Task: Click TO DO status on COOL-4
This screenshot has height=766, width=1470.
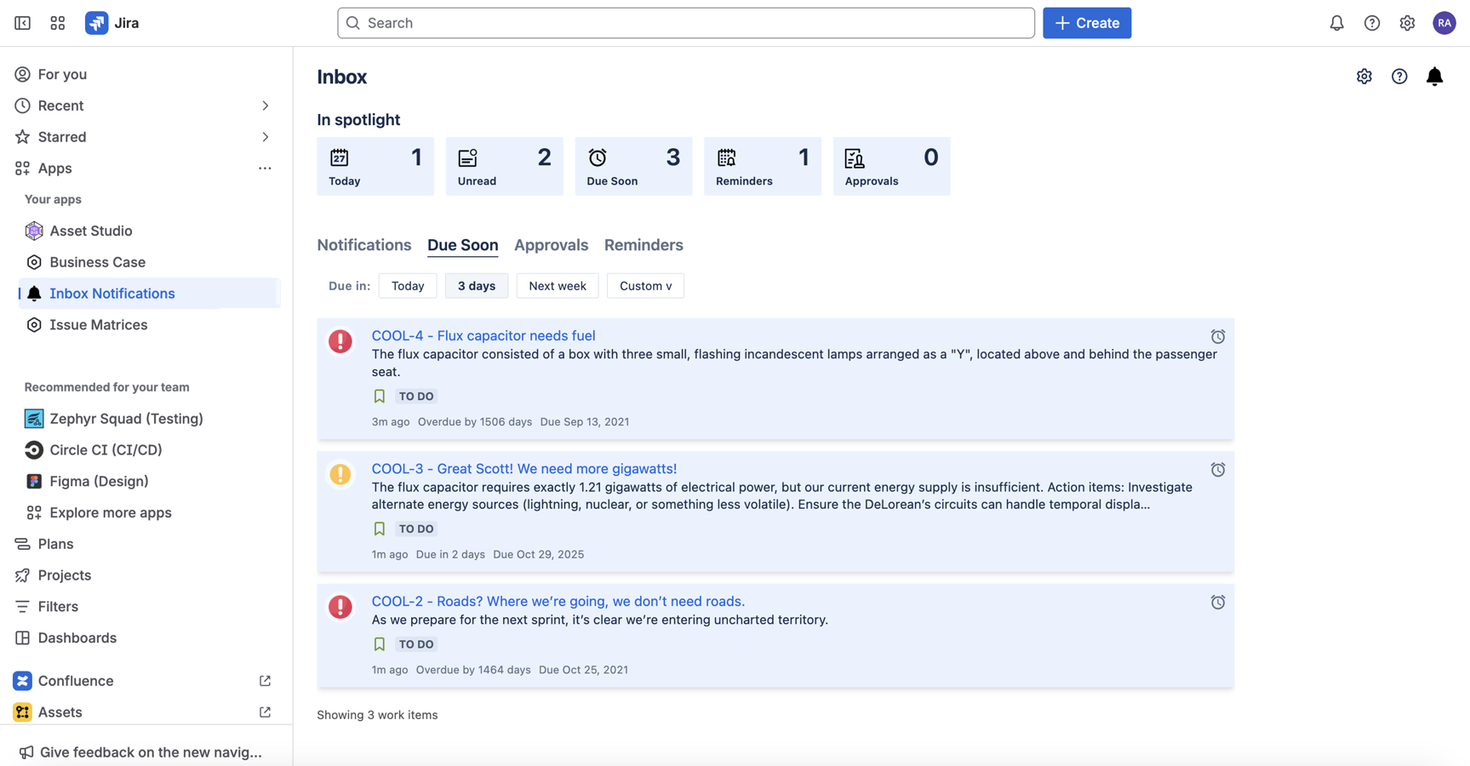Action: [416, 397]
